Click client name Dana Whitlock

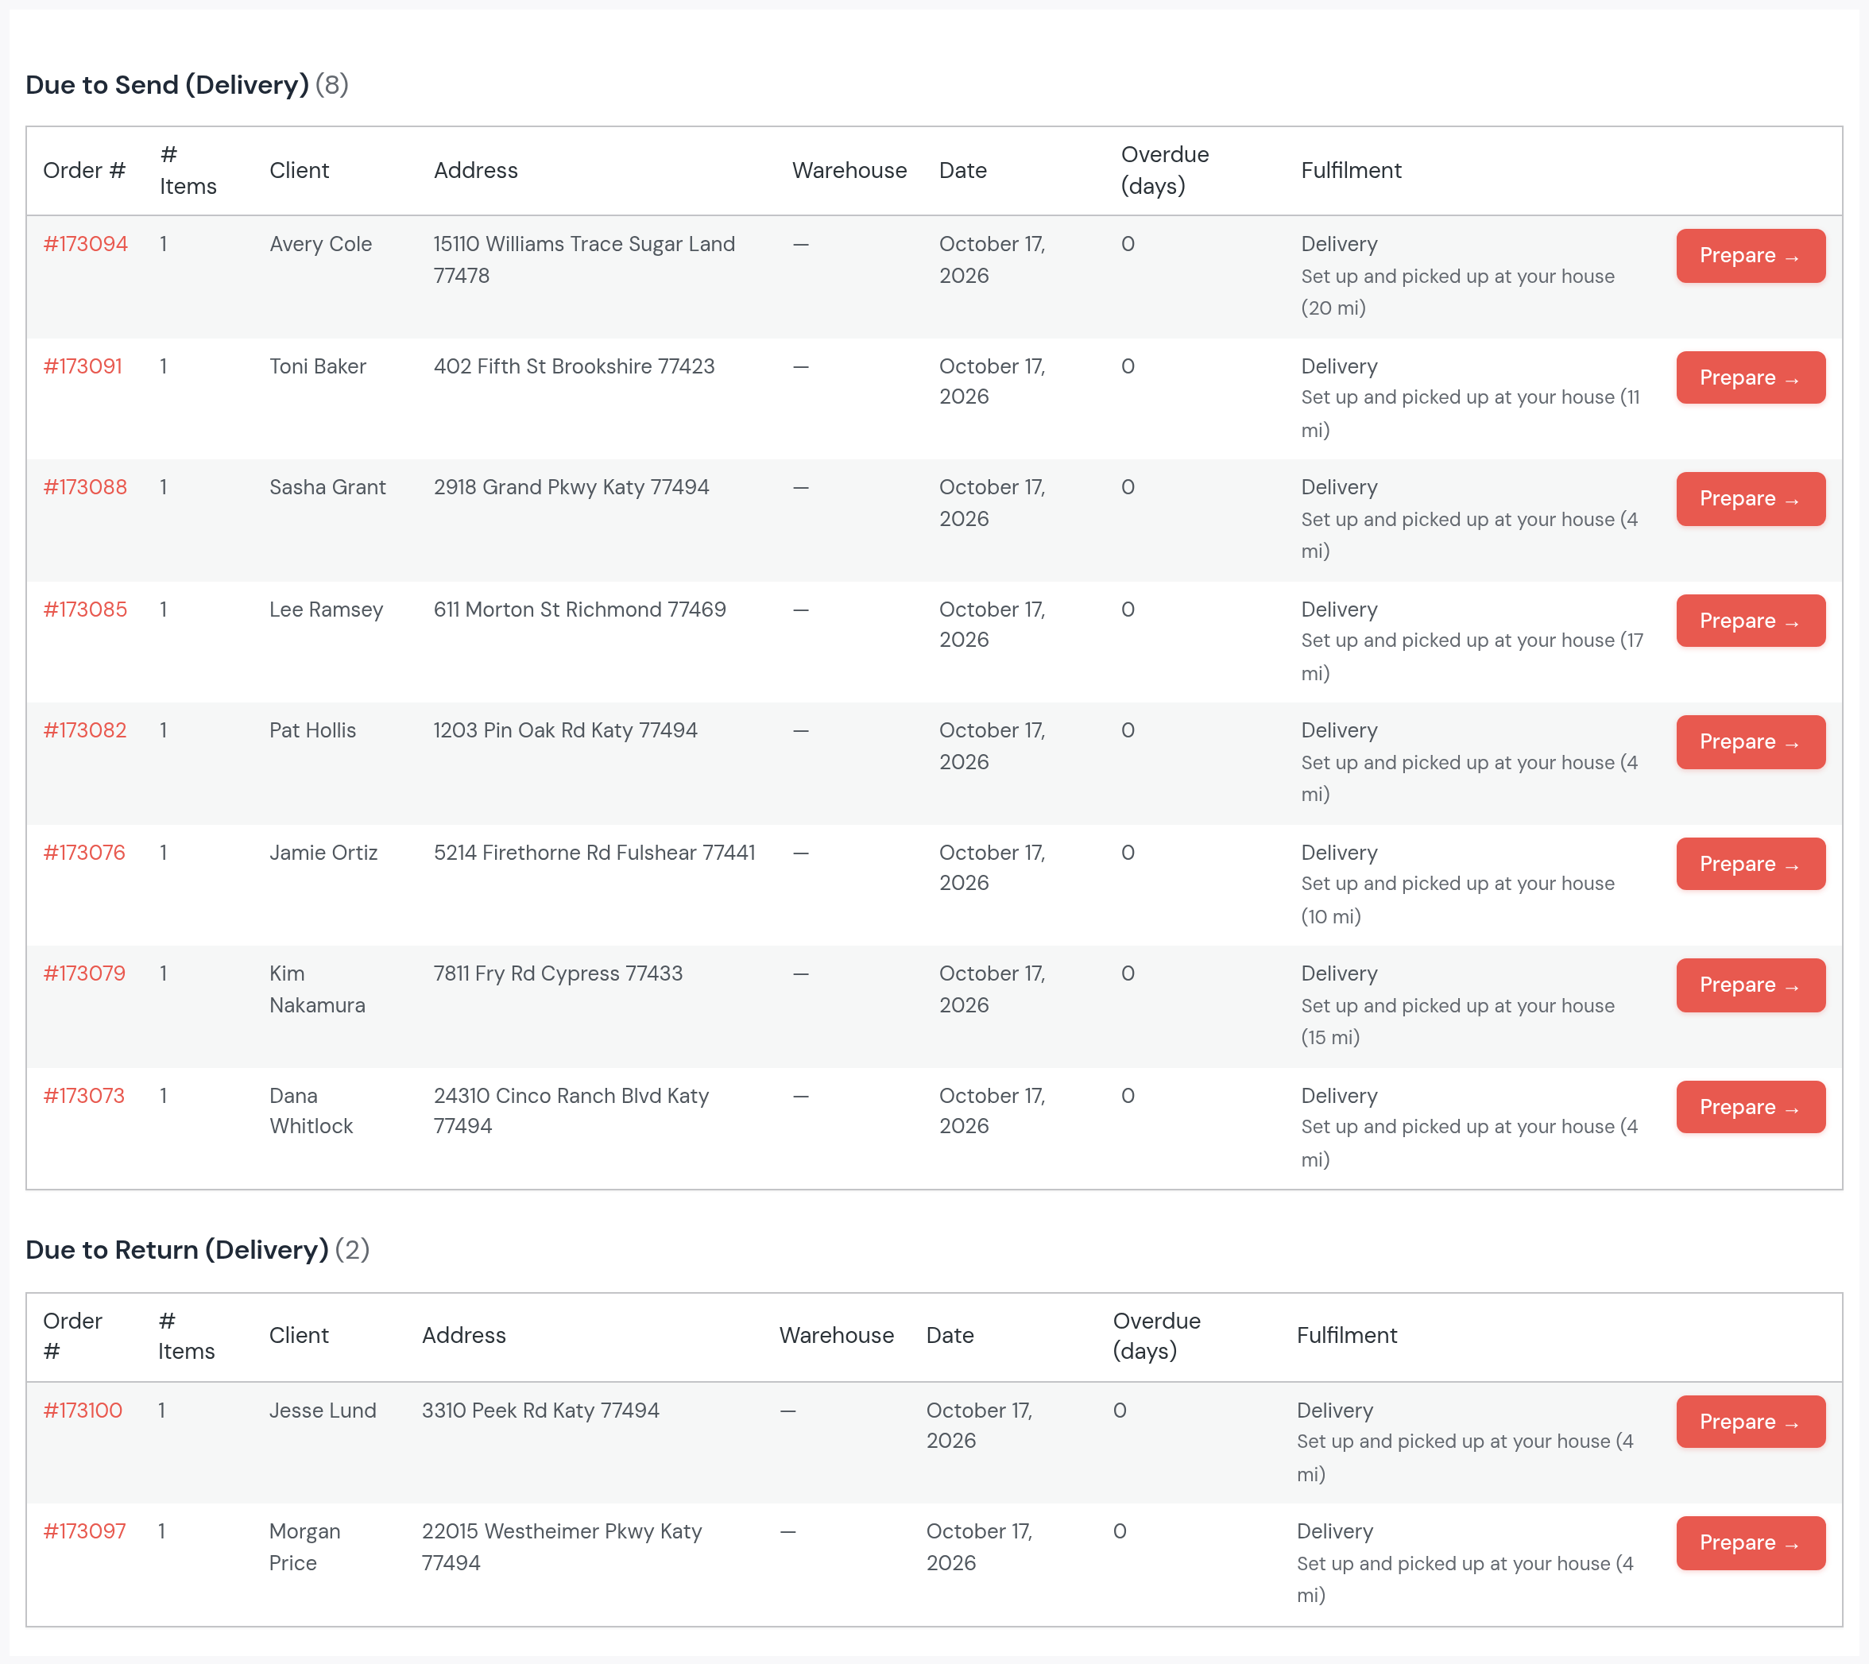pyautogui.click(x=311, y=1111)
